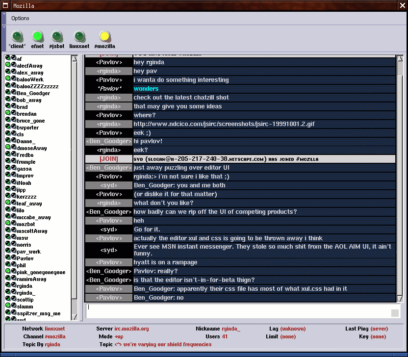Click the right status light beside frumple

point(14,161)
